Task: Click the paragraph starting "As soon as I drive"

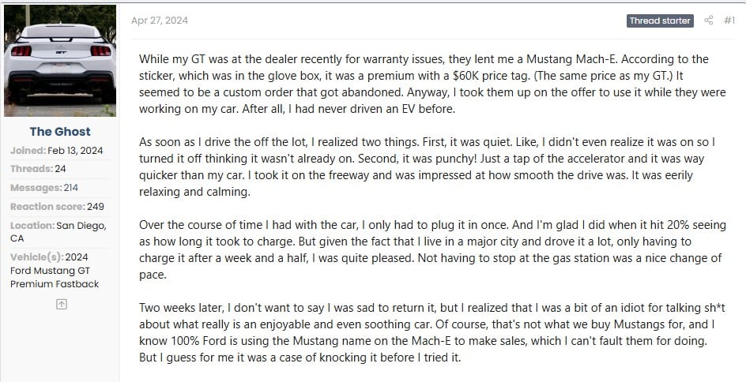Action: pyautogui.click(x=424, y=167)
